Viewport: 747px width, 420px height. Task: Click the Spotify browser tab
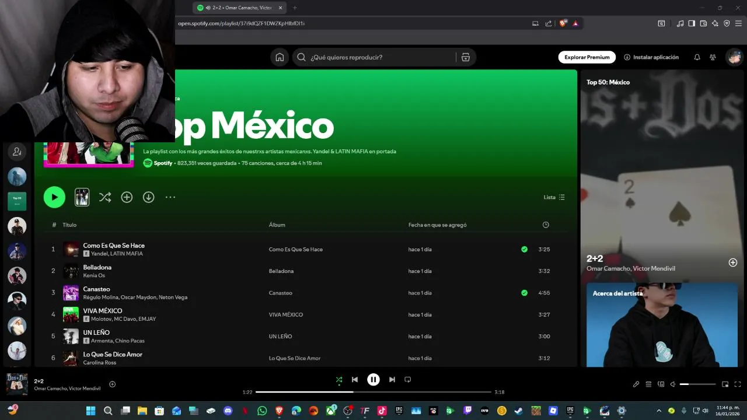[x=239, y=8]
